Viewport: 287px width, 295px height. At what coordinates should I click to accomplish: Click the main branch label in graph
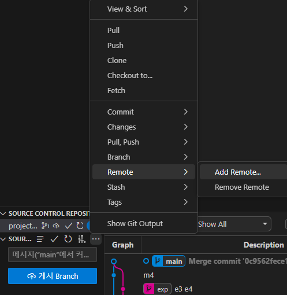click(169, 261)
